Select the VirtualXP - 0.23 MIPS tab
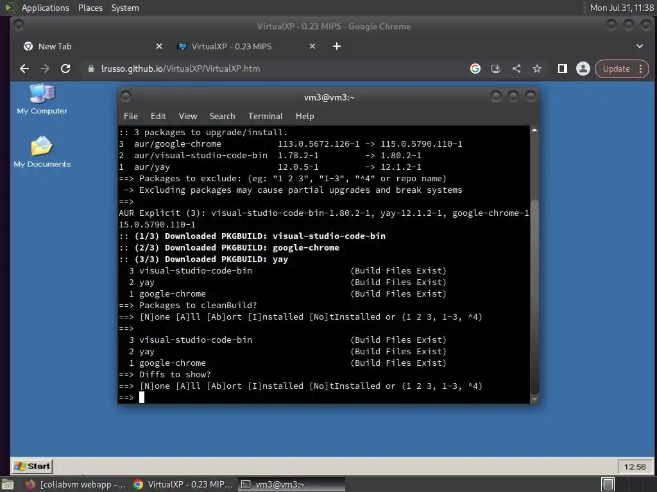657x492 pixels. [x=245, y=46]
